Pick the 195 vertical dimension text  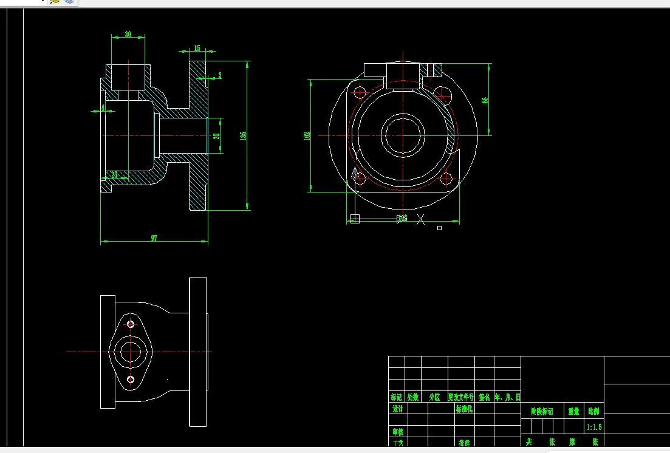tap(243, 136)
